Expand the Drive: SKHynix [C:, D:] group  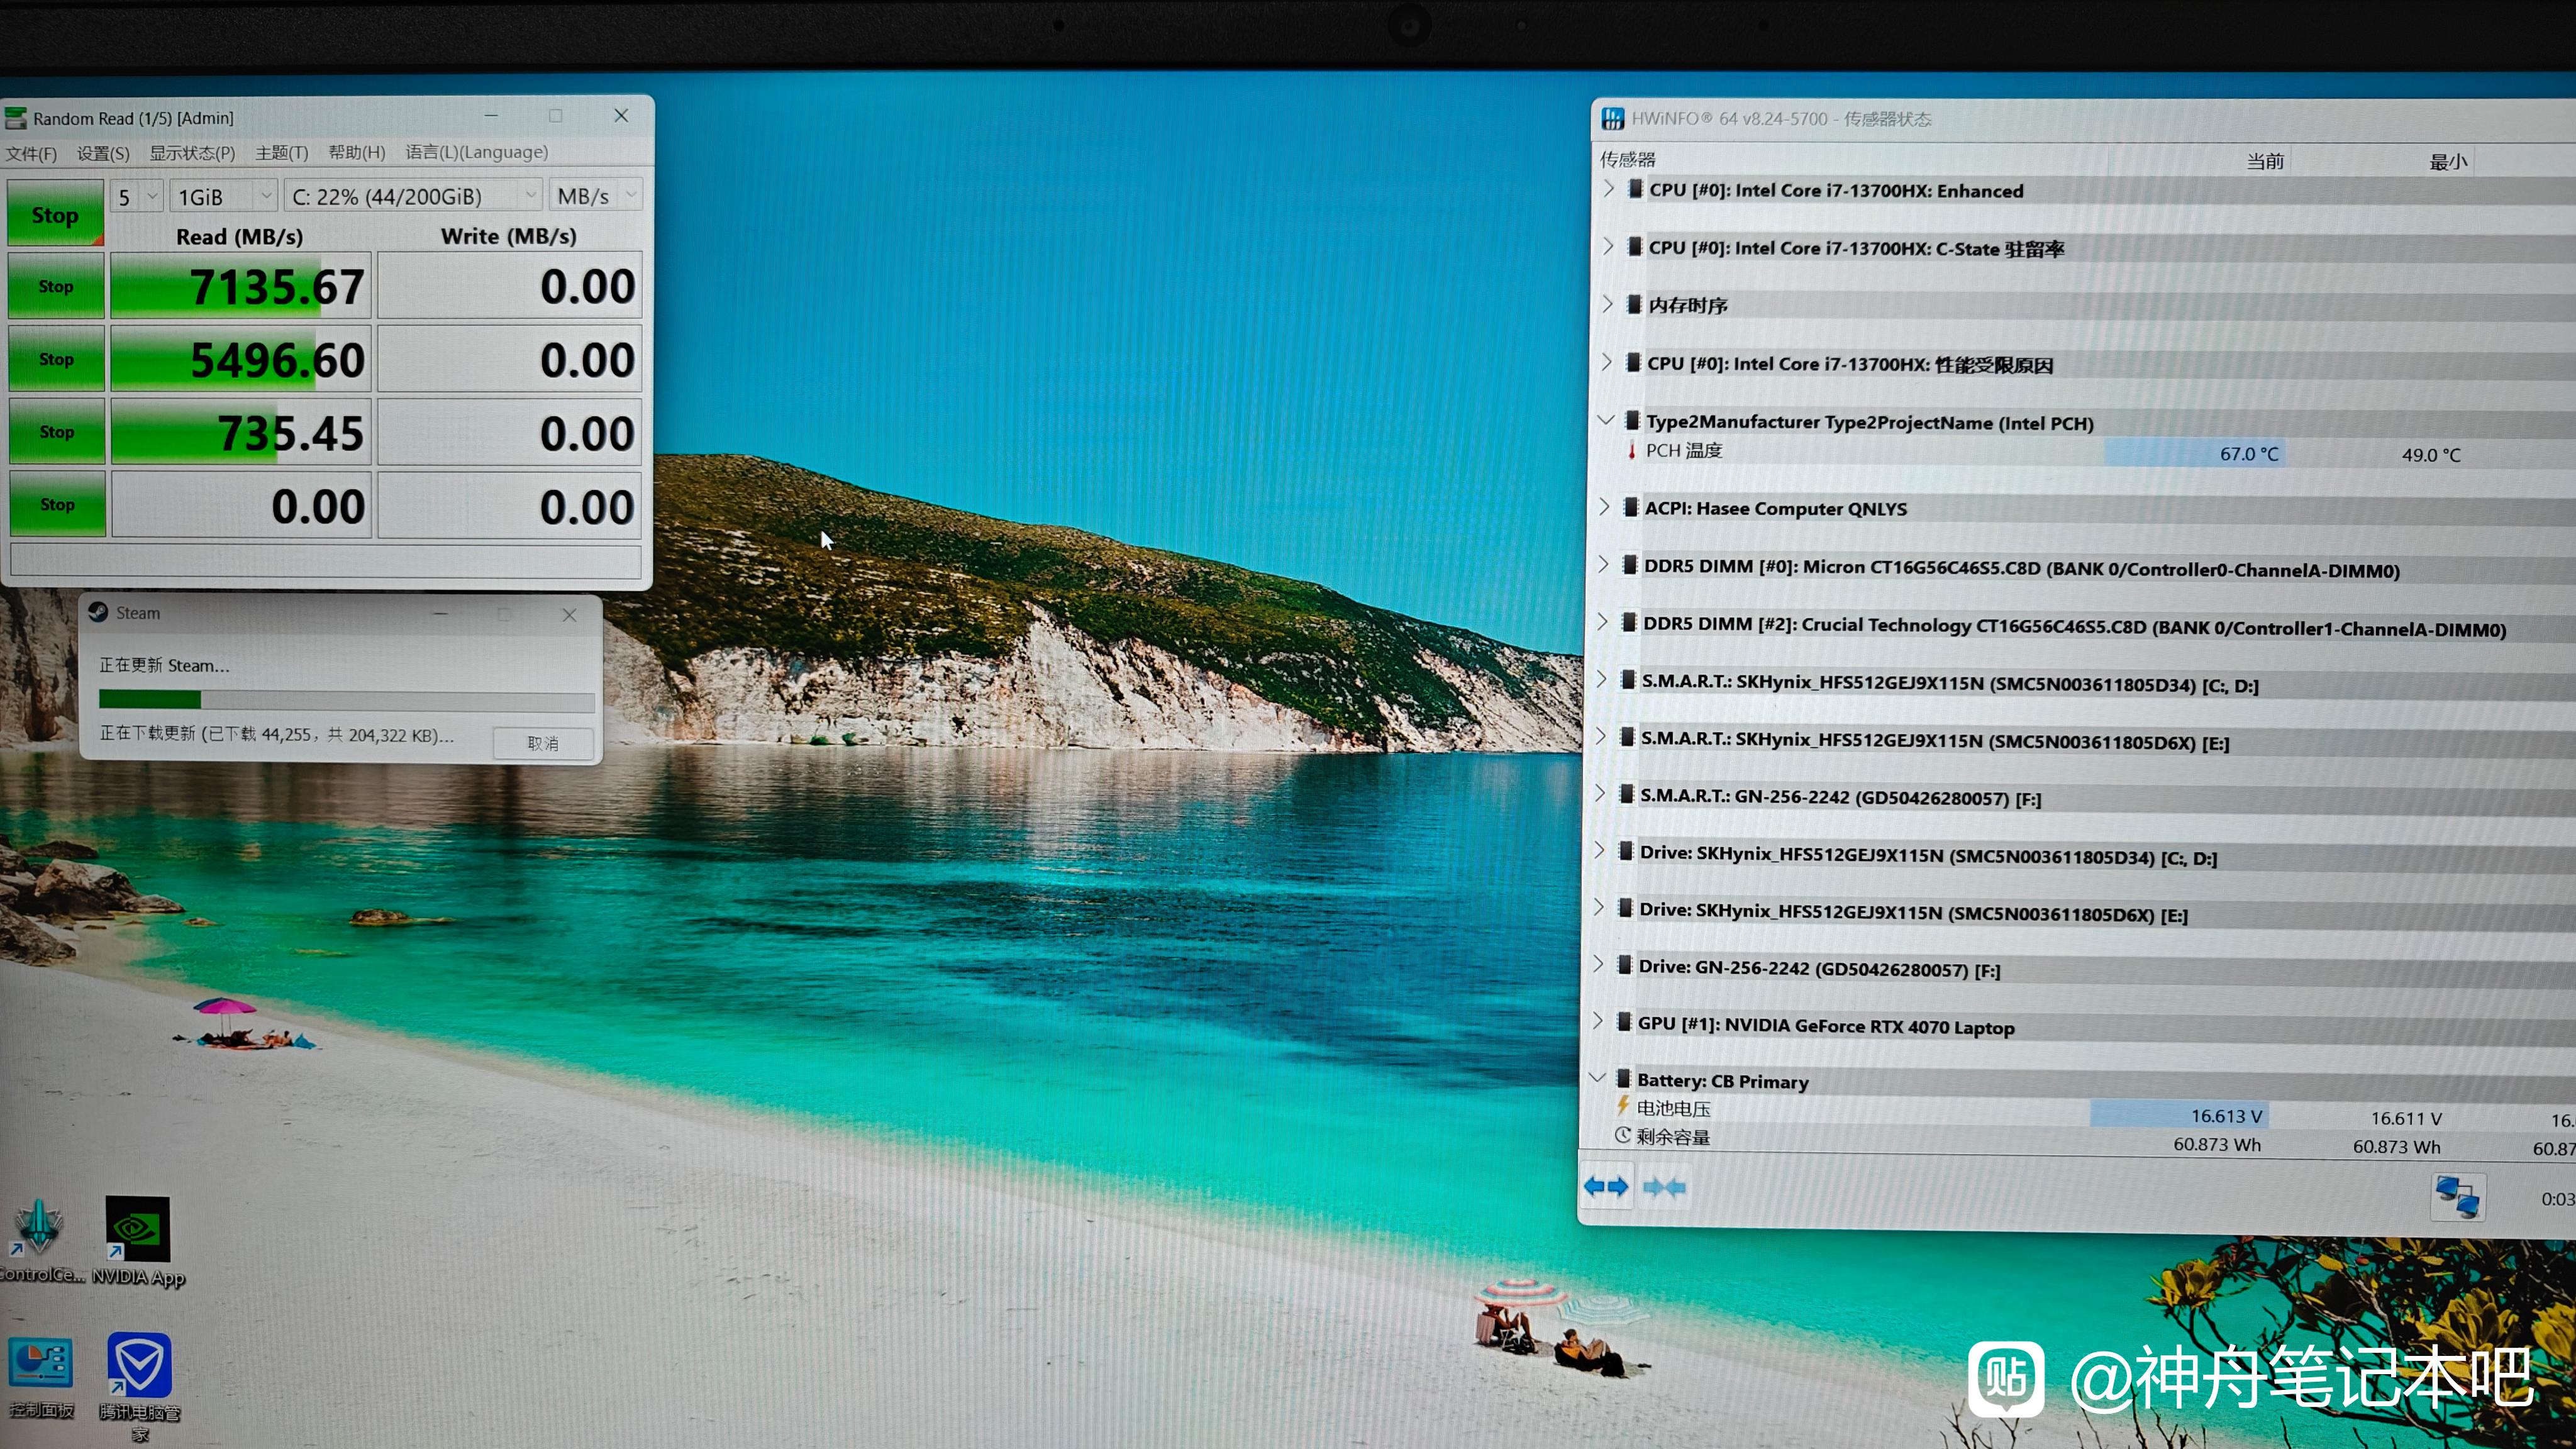coord(1600,851)
